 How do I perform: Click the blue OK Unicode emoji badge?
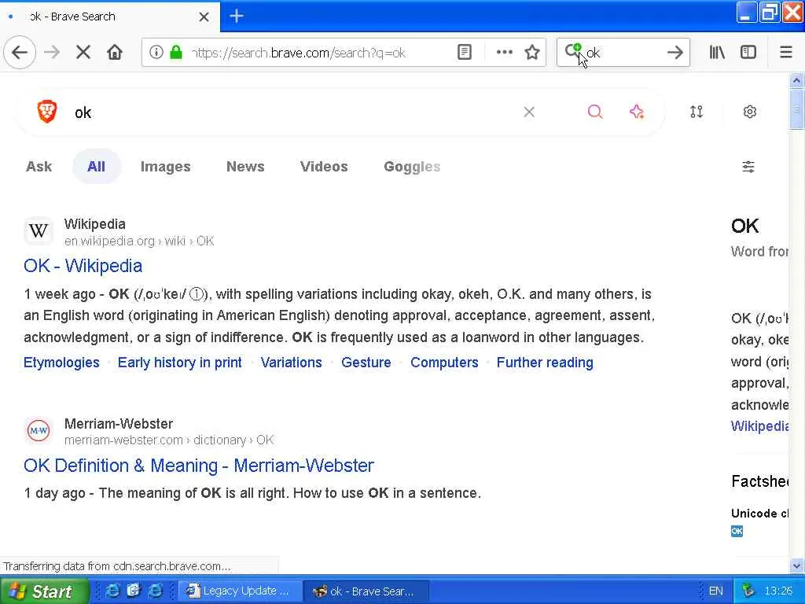[737, 531]
